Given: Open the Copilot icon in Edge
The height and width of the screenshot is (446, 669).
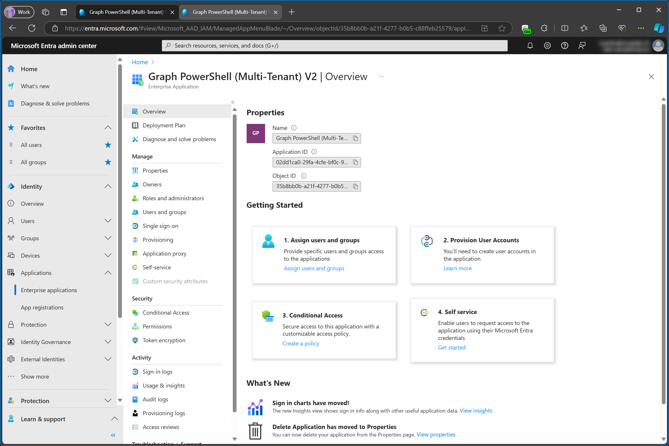Looking at the screenshot, I should coord(659,28).
